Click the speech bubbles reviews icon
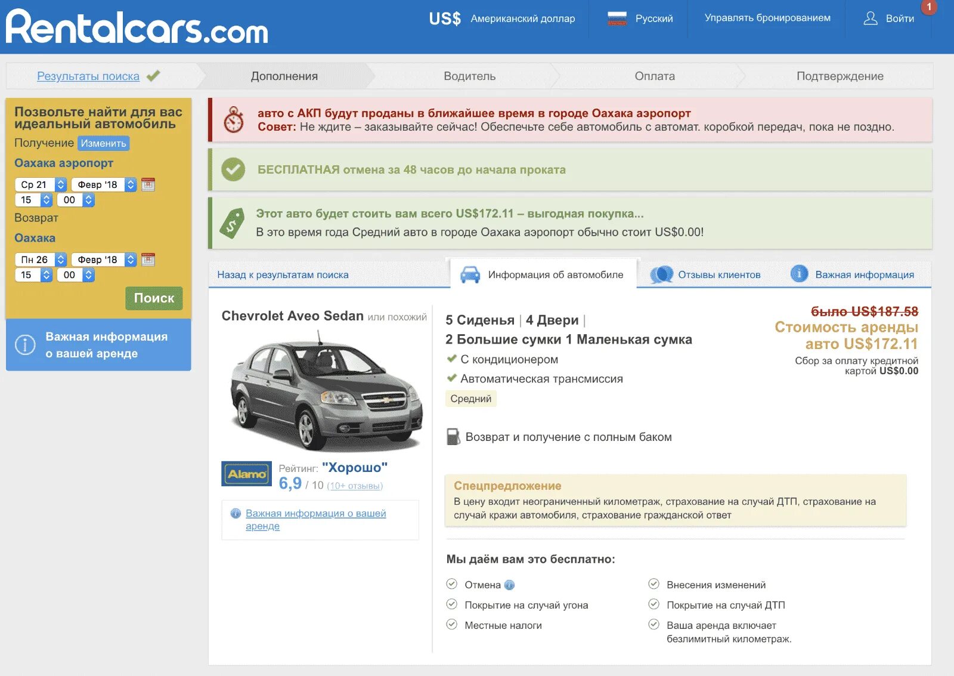Screen dimensions: 954x676 point(661,274)
